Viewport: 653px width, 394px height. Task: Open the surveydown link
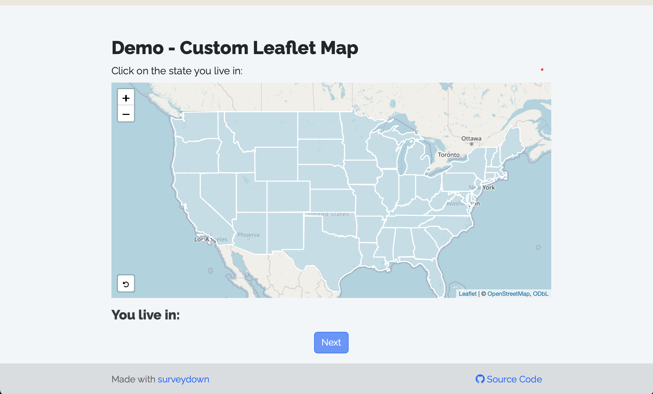point(183,379)
